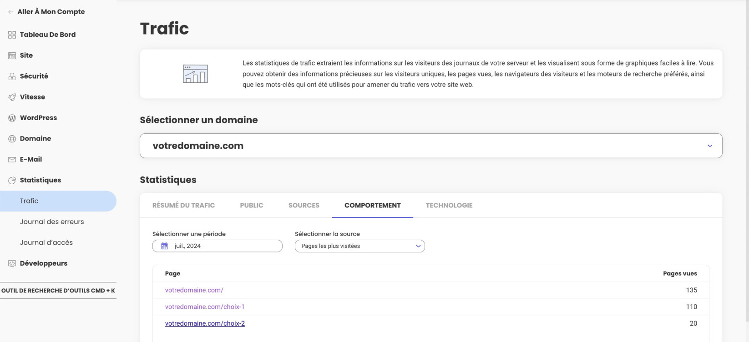The width and height of the screenshot is (749, 342).
Task: Open the votredomaine.com/choix-1 link
Action: pyautogui.click(x=205, y=307)
